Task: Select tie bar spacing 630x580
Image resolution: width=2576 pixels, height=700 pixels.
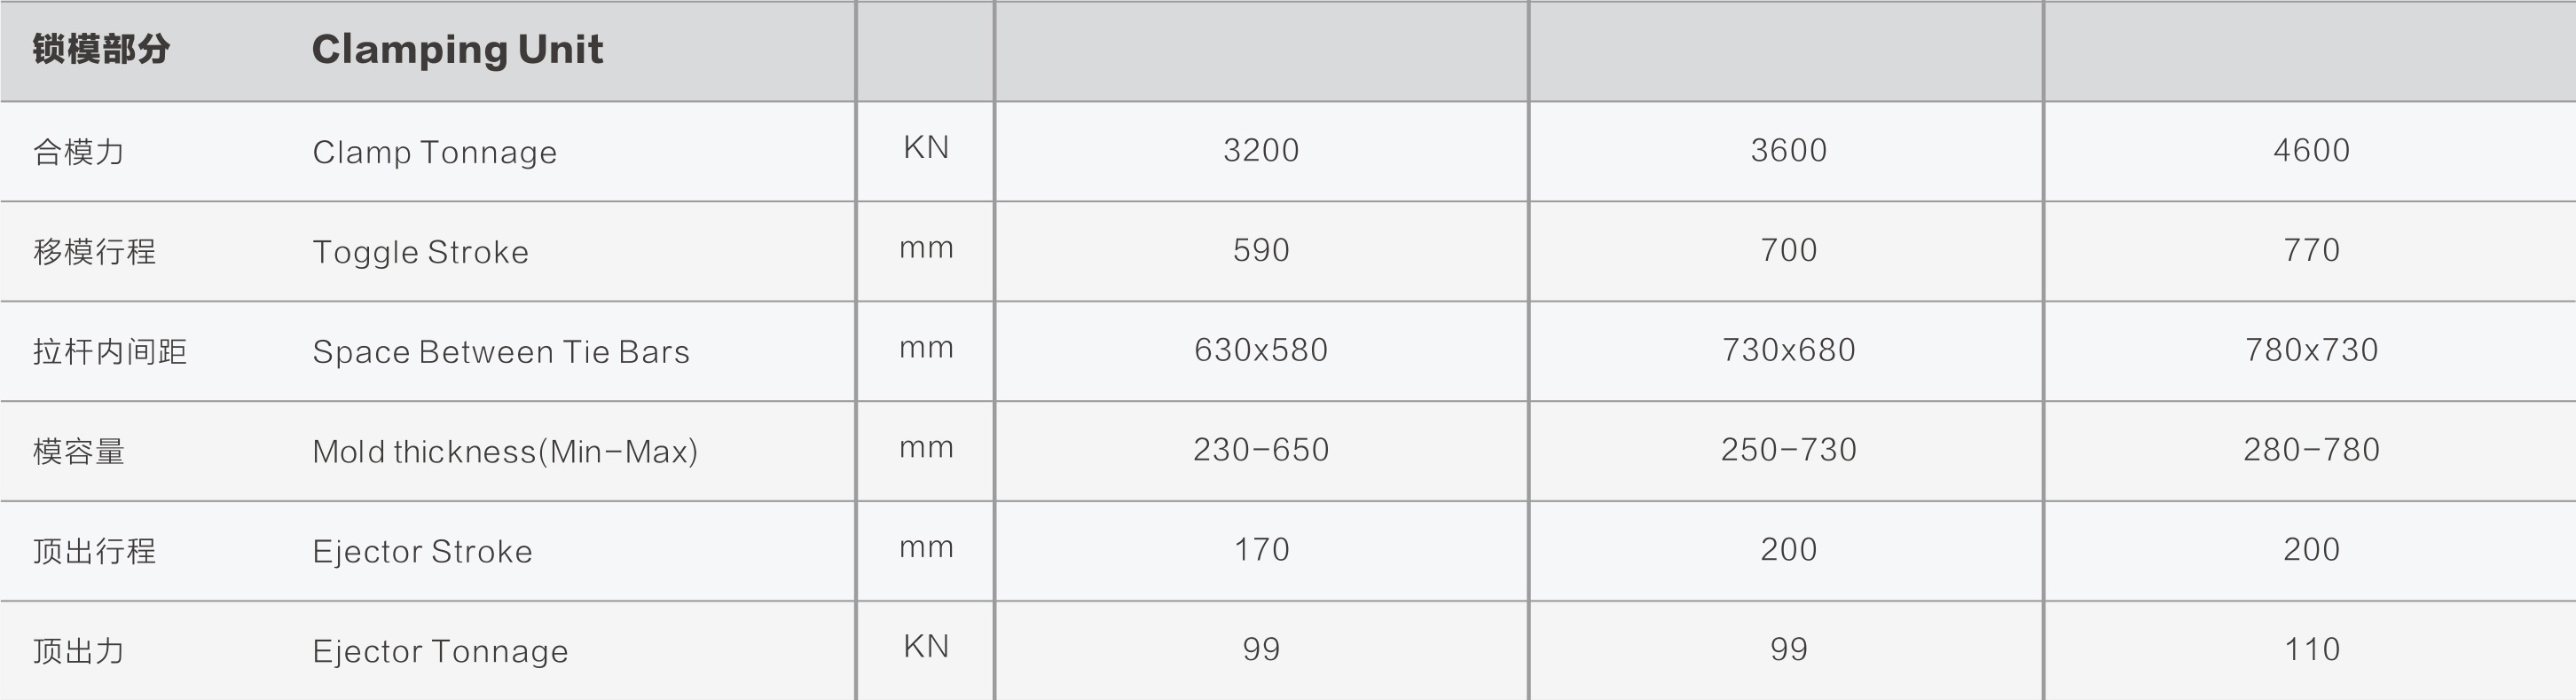Action: click(1260, 350)
